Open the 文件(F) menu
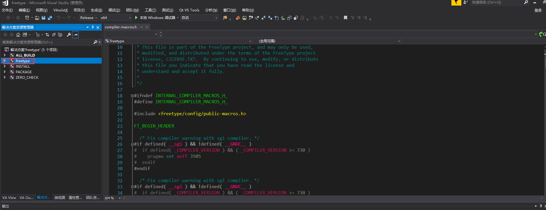546x210 pixels. (x=7, y=10)
